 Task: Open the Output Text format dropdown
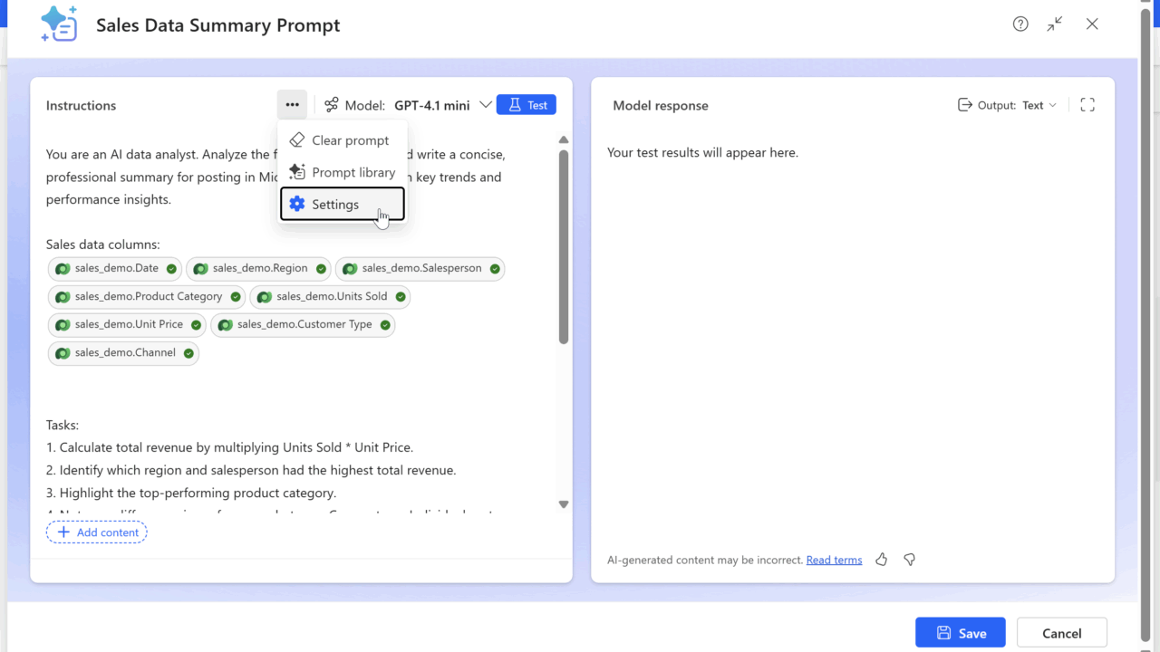[1039, 105]
